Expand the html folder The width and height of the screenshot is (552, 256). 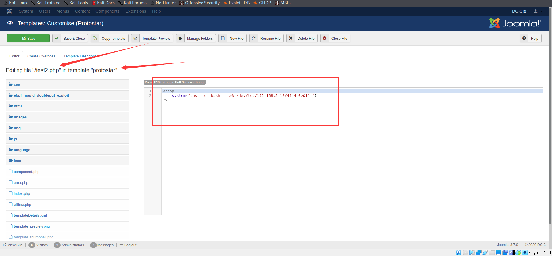(x=67, y=106)
